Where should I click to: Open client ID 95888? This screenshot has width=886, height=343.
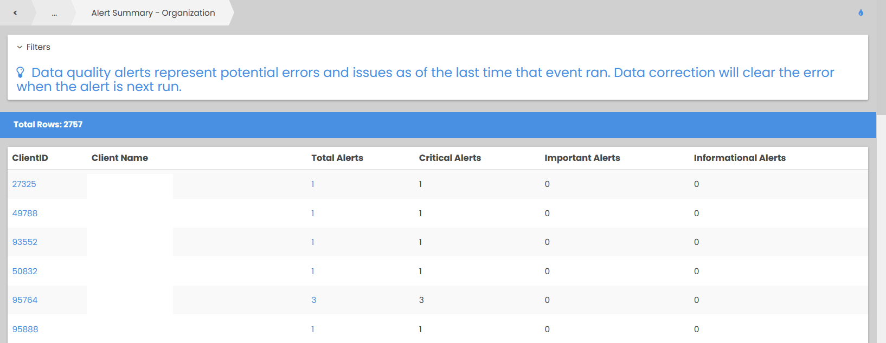pyautogui.click(x=25, y=329)
